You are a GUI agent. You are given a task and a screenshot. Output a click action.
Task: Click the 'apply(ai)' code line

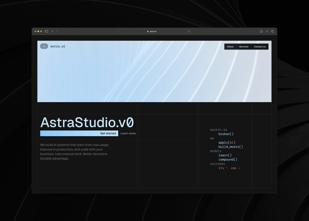point(227,142)
